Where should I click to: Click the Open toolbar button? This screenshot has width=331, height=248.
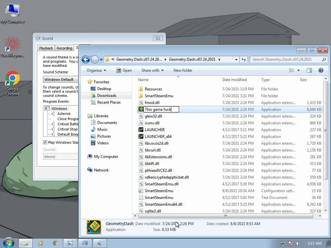[x=124, y=70]
